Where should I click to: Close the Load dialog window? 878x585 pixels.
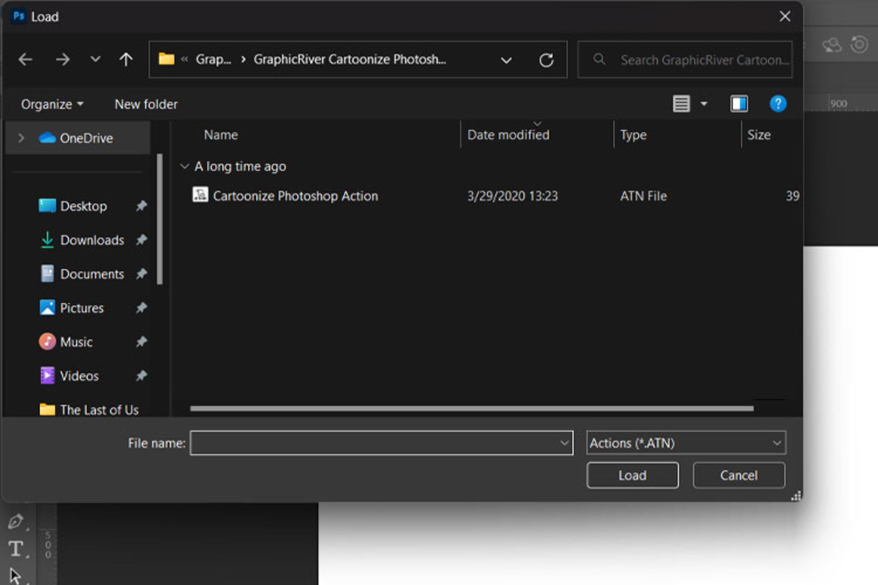pyautogui.click(x=785, y=16)
